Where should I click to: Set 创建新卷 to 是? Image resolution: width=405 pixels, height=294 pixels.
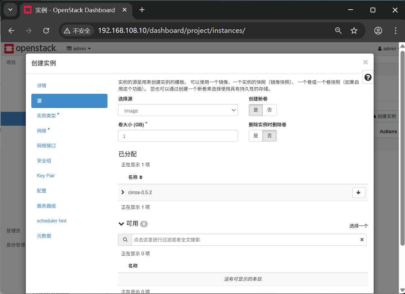click(x=256, y=110)
